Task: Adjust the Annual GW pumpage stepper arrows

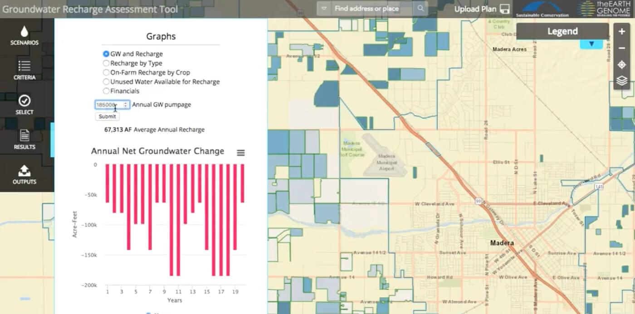Action: [126, 105]
